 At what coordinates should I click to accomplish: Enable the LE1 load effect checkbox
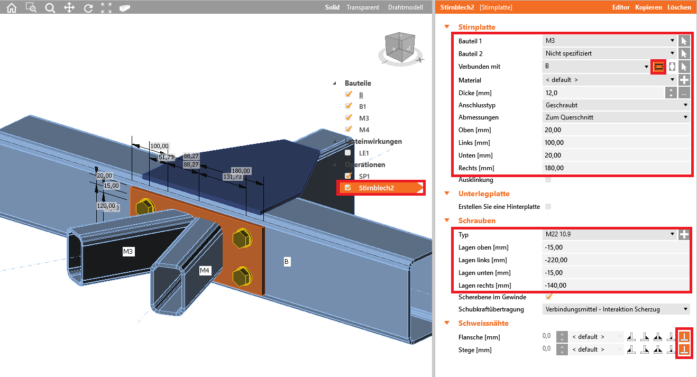click(x=348, y=153)
